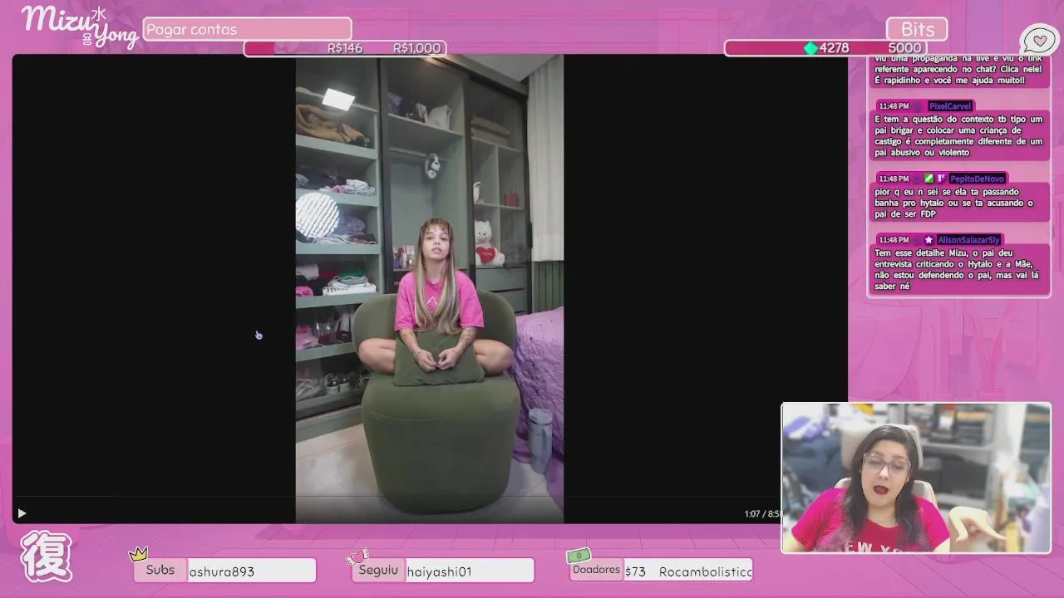Click the PepitoDeNovo username in chat
The height and width of the screenshot is (598, 1064).
tap(978, 179)
